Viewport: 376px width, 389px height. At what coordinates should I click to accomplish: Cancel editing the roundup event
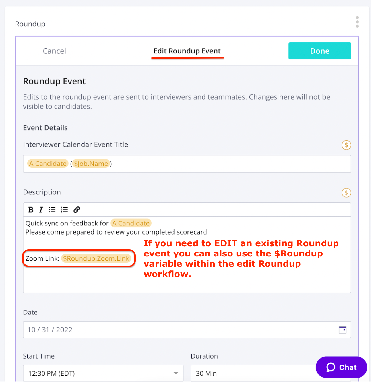click(54, 51)
